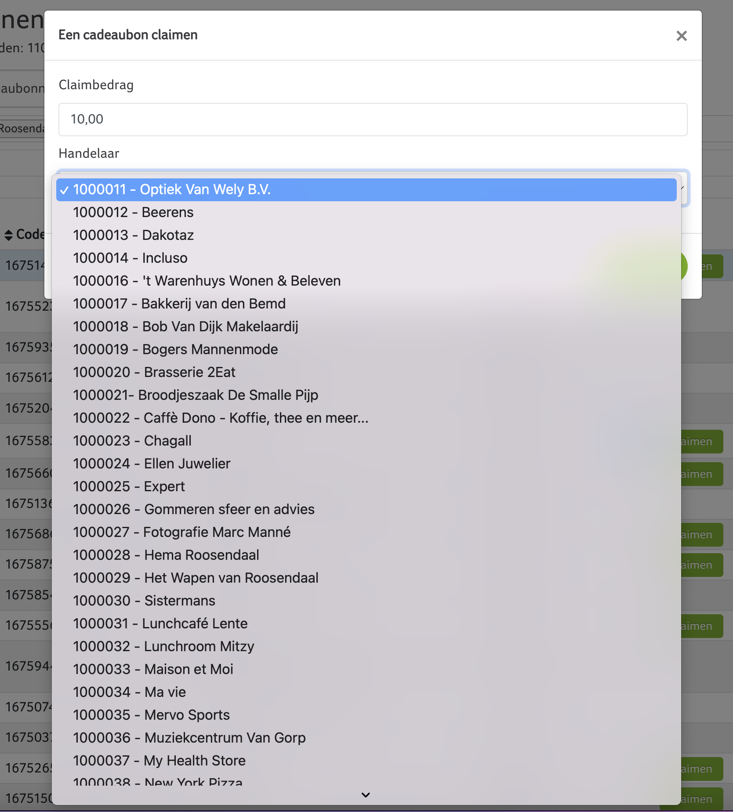Select '1000034 - Ma vie' option
This screenshot has height=812, width=733.
coord(366,692)
